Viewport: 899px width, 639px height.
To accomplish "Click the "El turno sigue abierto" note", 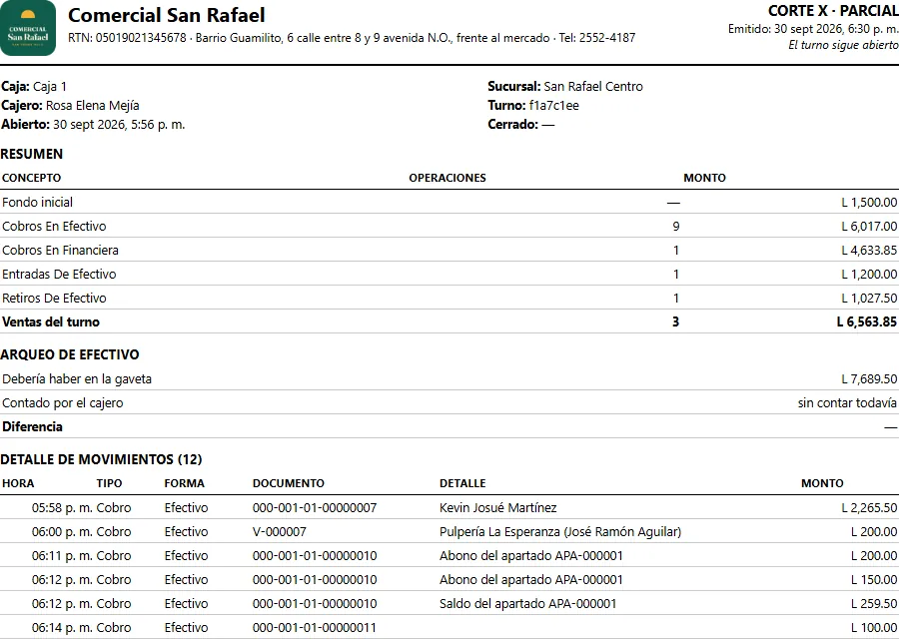I will [x=843, y=45].
